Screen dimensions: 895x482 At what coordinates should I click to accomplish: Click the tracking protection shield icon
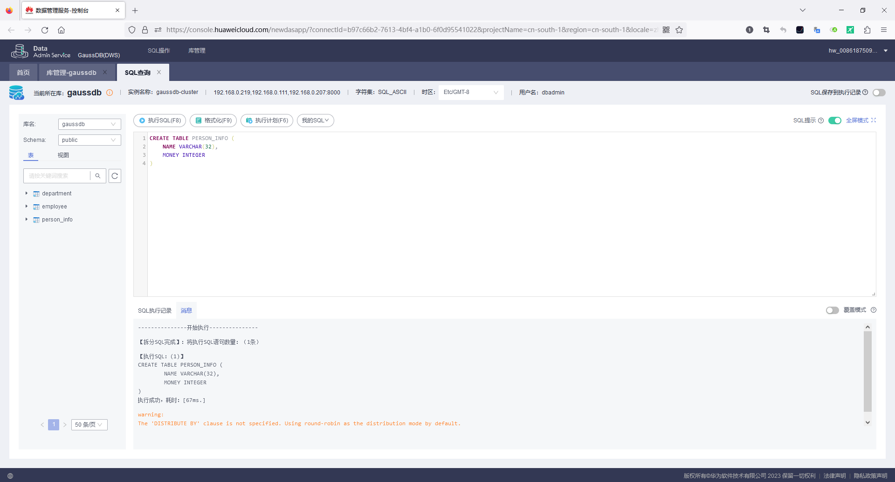coord(132,30)
